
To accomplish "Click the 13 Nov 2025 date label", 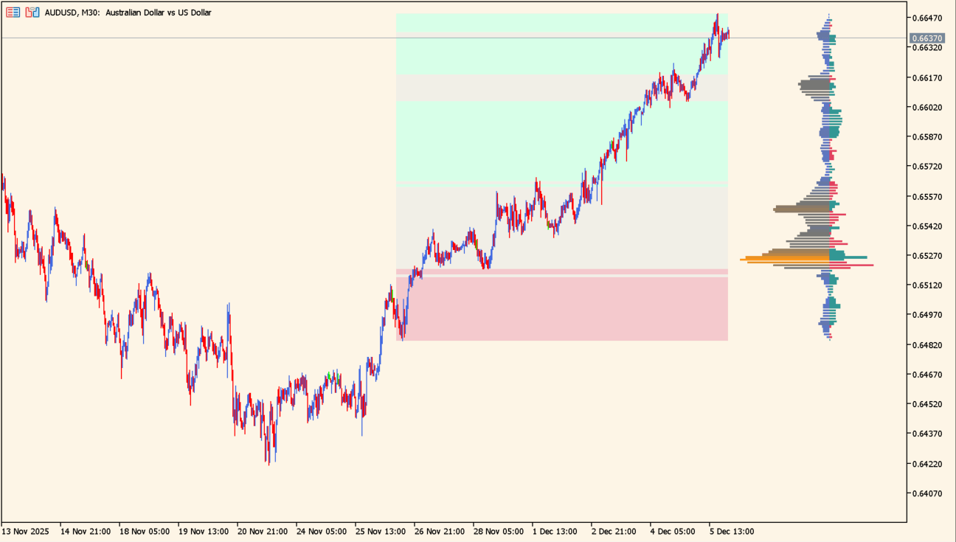I will pyautogui.click(x=25, y=531).
